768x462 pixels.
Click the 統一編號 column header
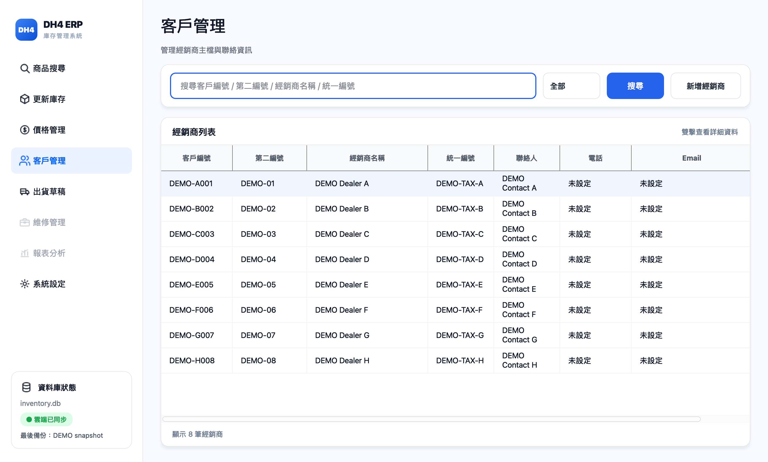click(x=460, y=158)
